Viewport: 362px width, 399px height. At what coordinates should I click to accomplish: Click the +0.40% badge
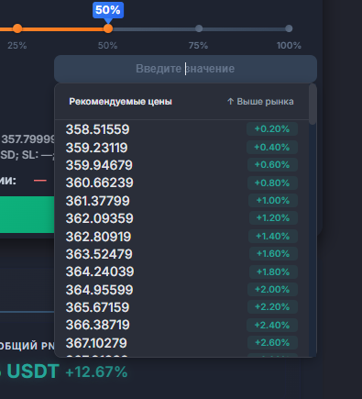pos(272,148)
